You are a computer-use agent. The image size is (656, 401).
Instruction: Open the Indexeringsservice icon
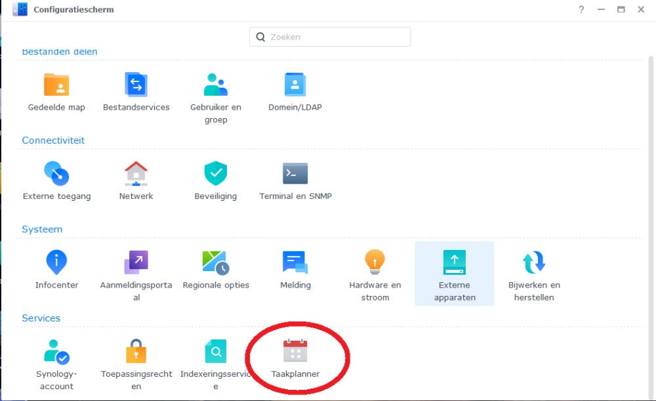[215, 351]
